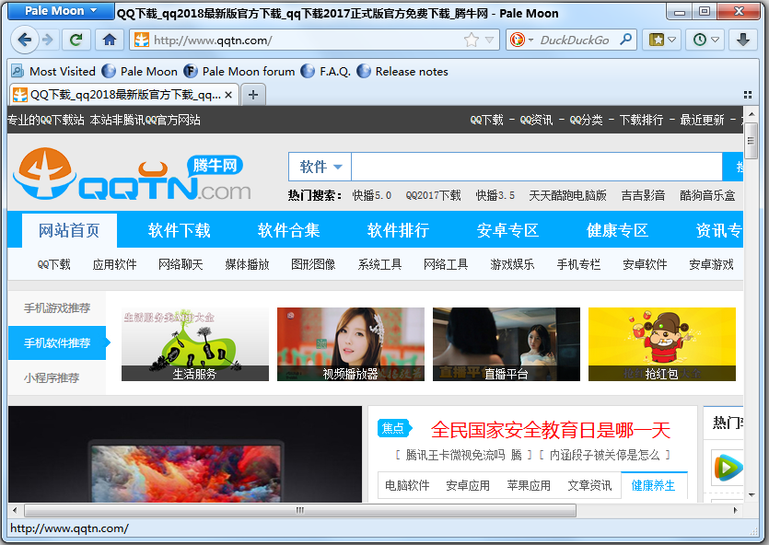The image size is (769, 545).
Task: Bookmark this page with the star
Action: (472, 40)
